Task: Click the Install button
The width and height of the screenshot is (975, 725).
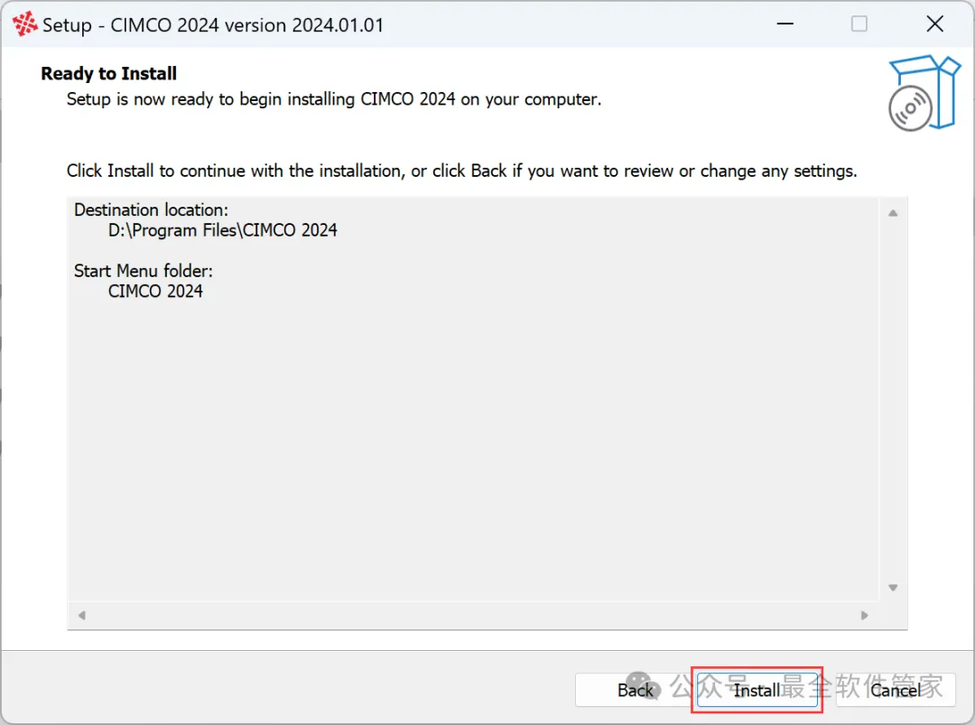Action: pos(757,690)
